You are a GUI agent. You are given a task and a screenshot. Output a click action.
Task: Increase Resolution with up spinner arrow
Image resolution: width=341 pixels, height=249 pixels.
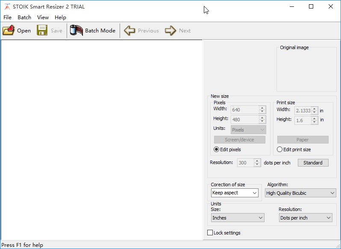[257, 161]
